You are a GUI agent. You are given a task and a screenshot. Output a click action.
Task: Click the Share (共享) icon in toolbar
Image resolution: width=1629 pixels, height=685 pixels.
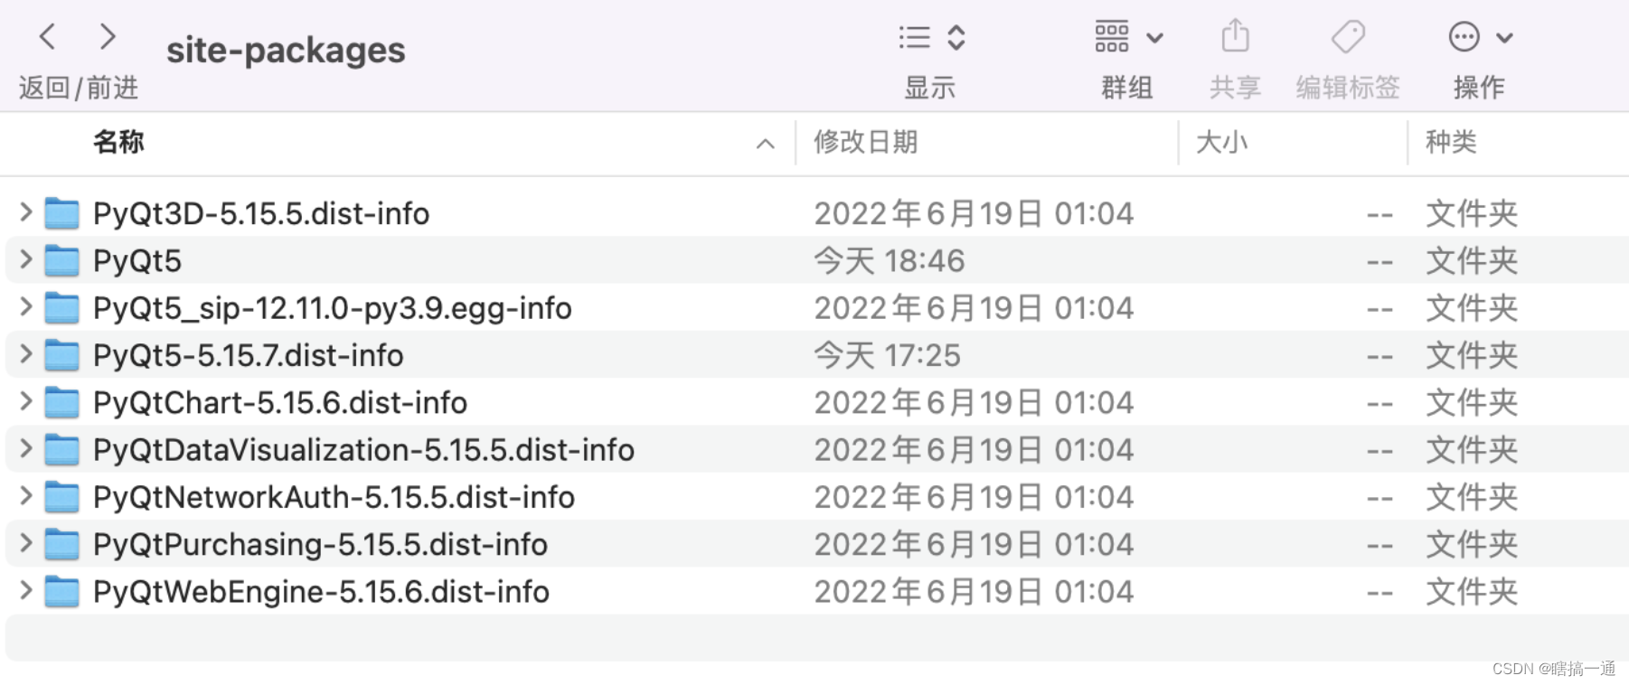click(1233, 36)
